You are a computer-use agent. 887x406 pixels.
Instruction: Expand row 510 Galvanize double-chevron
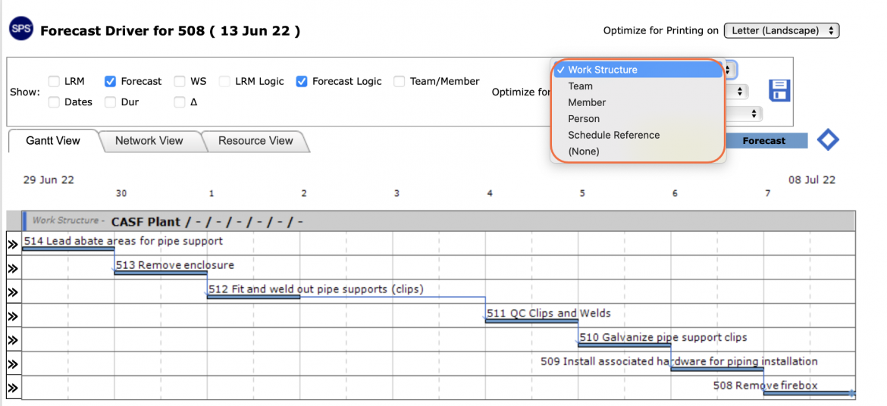[x=12, y=340]
